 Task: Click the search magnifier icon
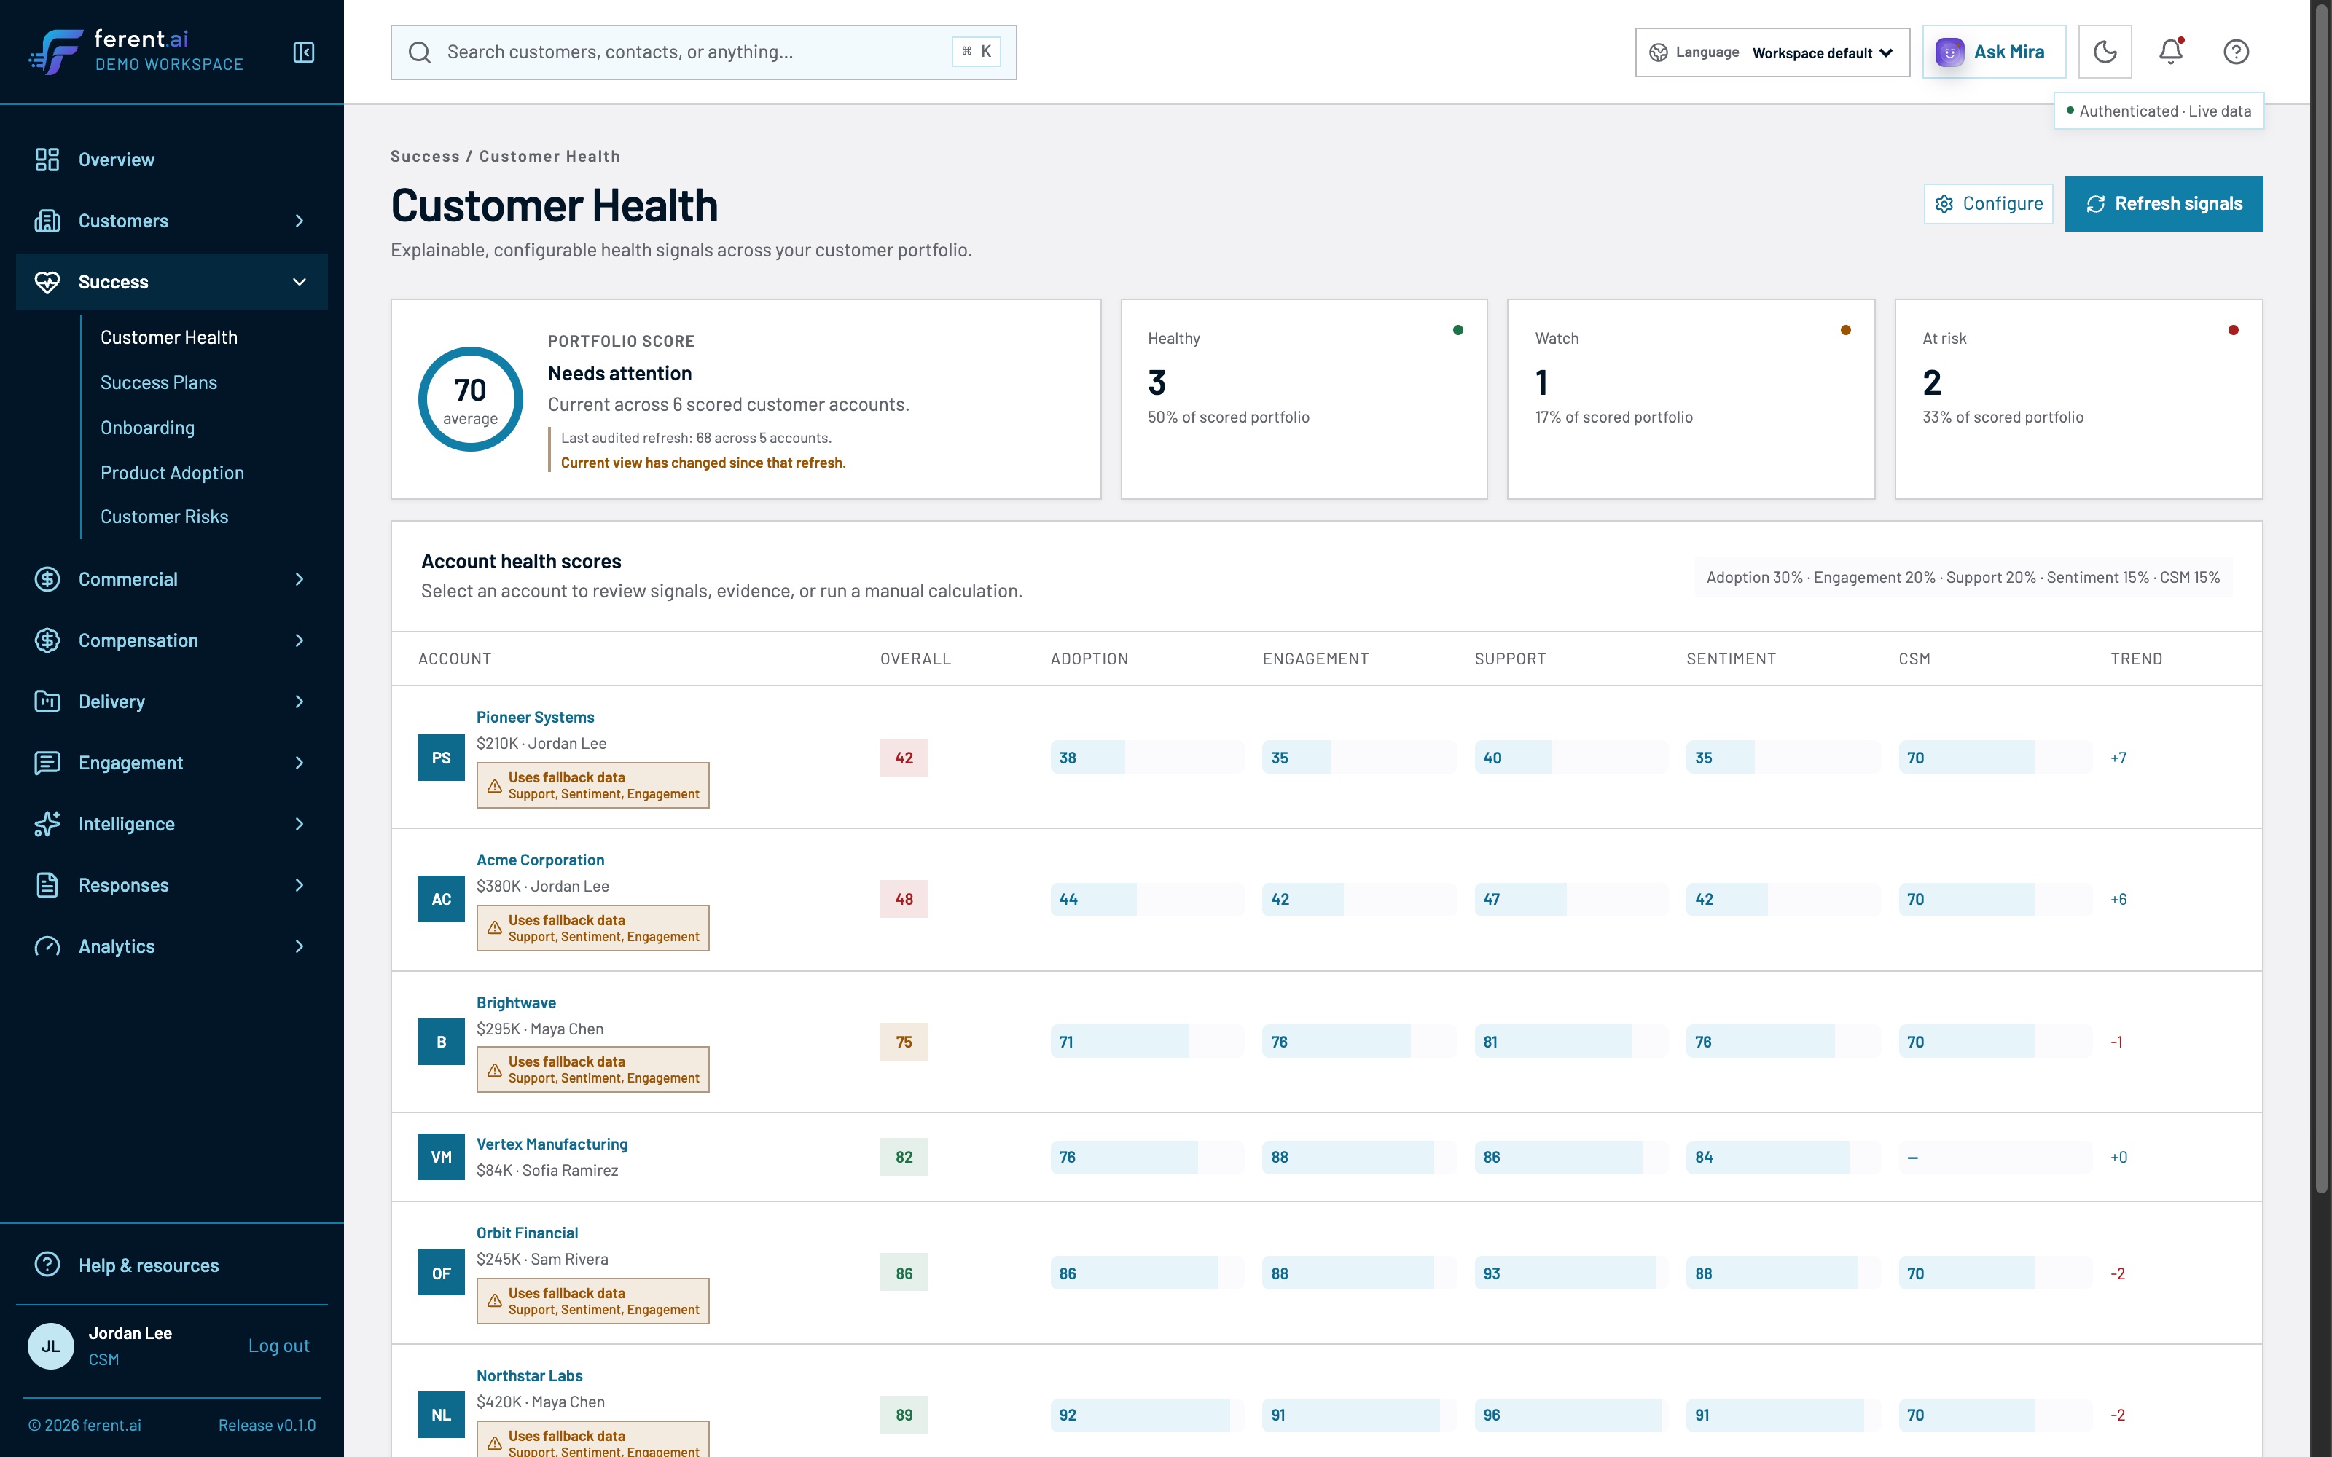(x=419, y=52)
